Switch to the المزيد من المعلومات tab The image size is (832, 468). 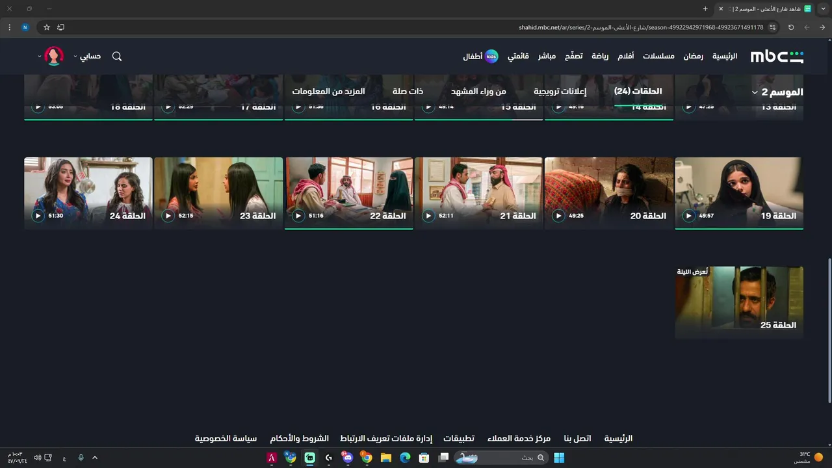point(328,92)
